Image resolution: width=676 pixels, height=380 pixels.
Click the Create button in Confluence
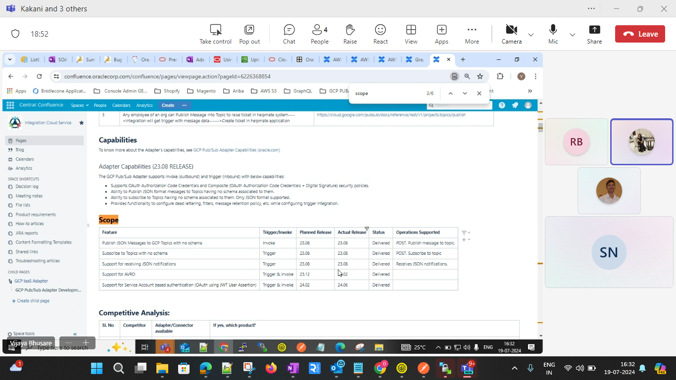168,105
